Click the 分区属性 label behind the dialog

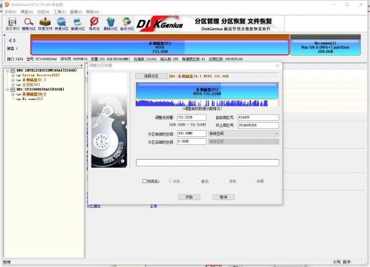[x=94, y=207]
